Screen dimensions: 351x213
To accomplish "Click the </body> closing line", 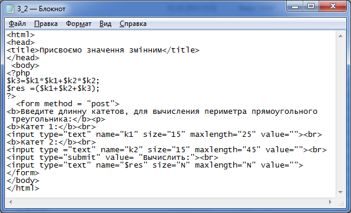I will 23,181.
